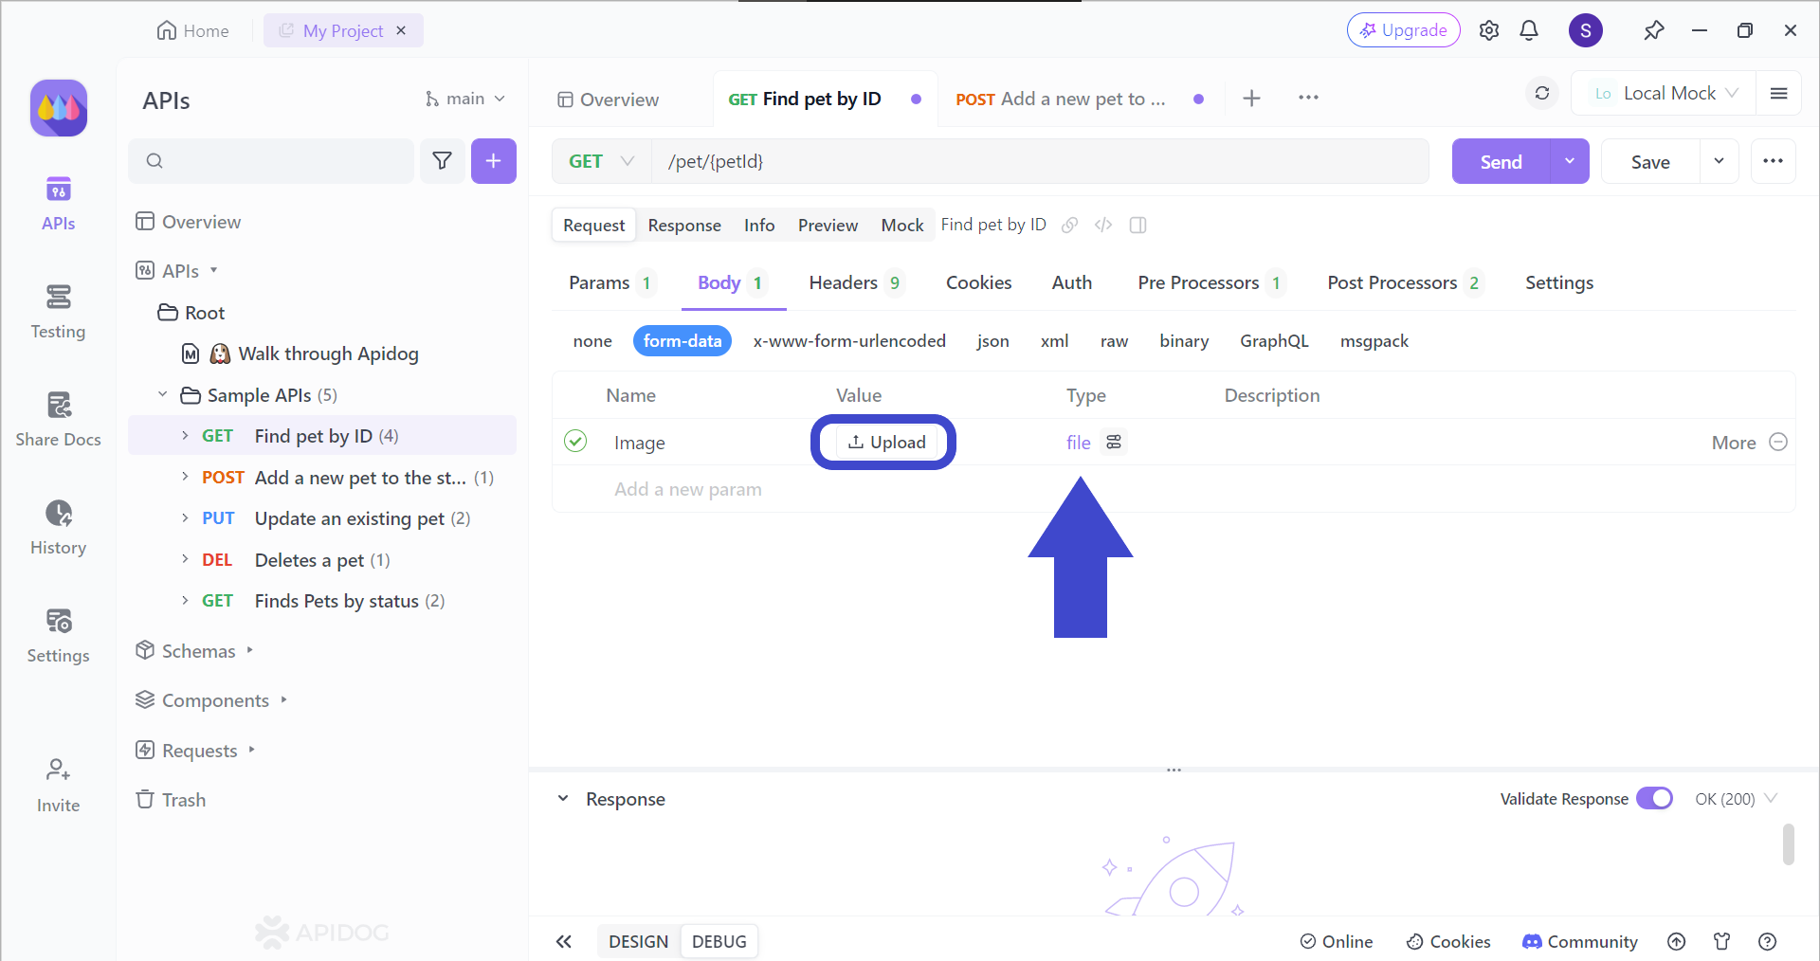Viewport: 1820px width, 961px height.
Task: Open Settings in left sidebar
Action: [x=58, y=636]
